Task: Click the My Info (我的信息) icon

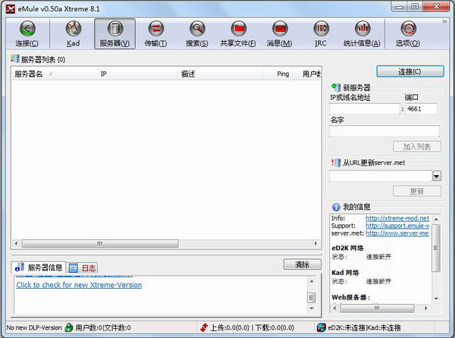Action: pyautogui.click(x=336, y=207)
